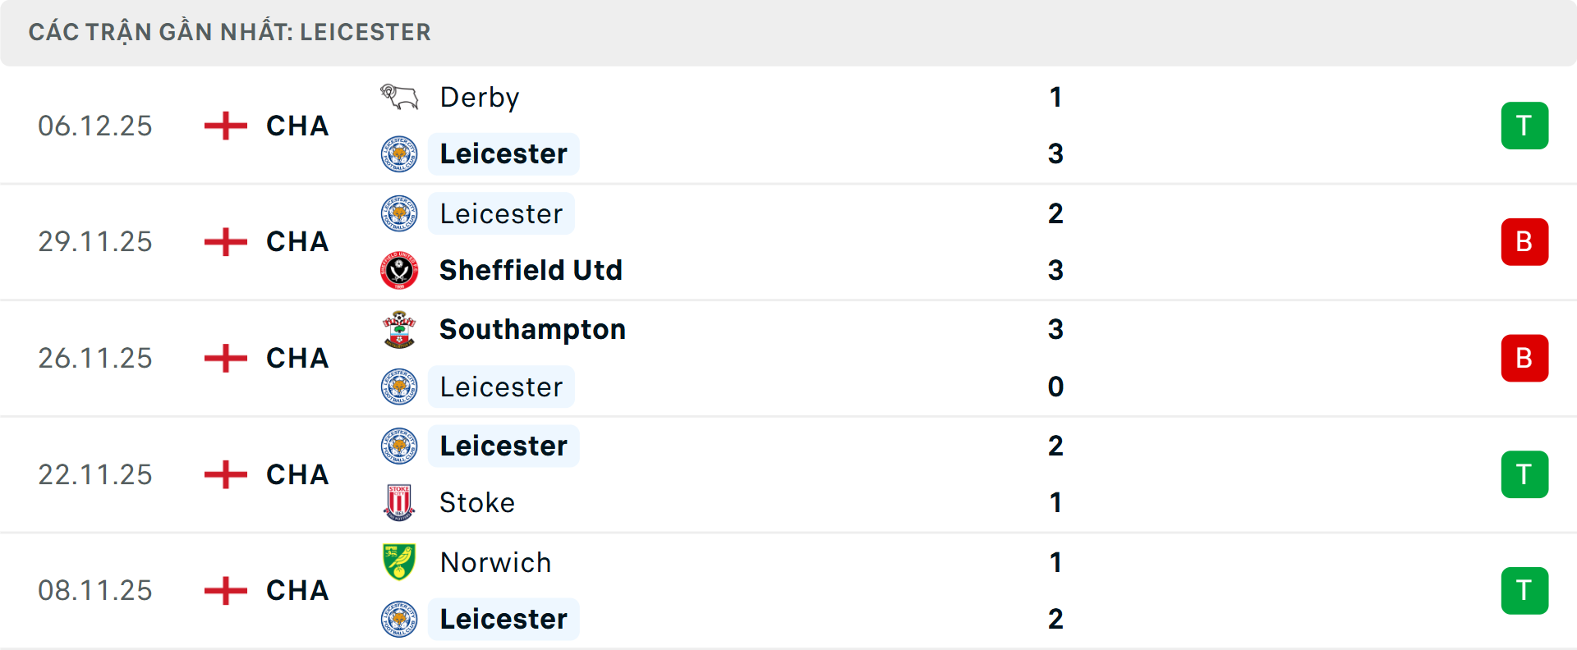Screen dimensions: 1577x650
Task: Click the Sheffield Utd crest logo
Action: [398, 270]
